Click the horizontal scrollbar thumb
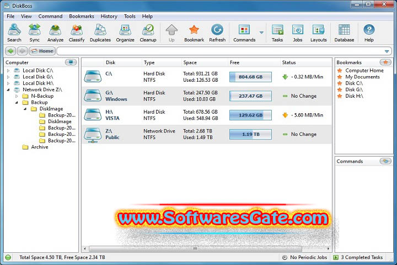 pyautogui.click(x=195, y=248)
